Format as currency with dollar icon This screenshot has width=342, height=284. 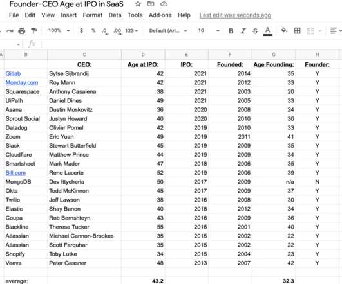coord(81,31)
